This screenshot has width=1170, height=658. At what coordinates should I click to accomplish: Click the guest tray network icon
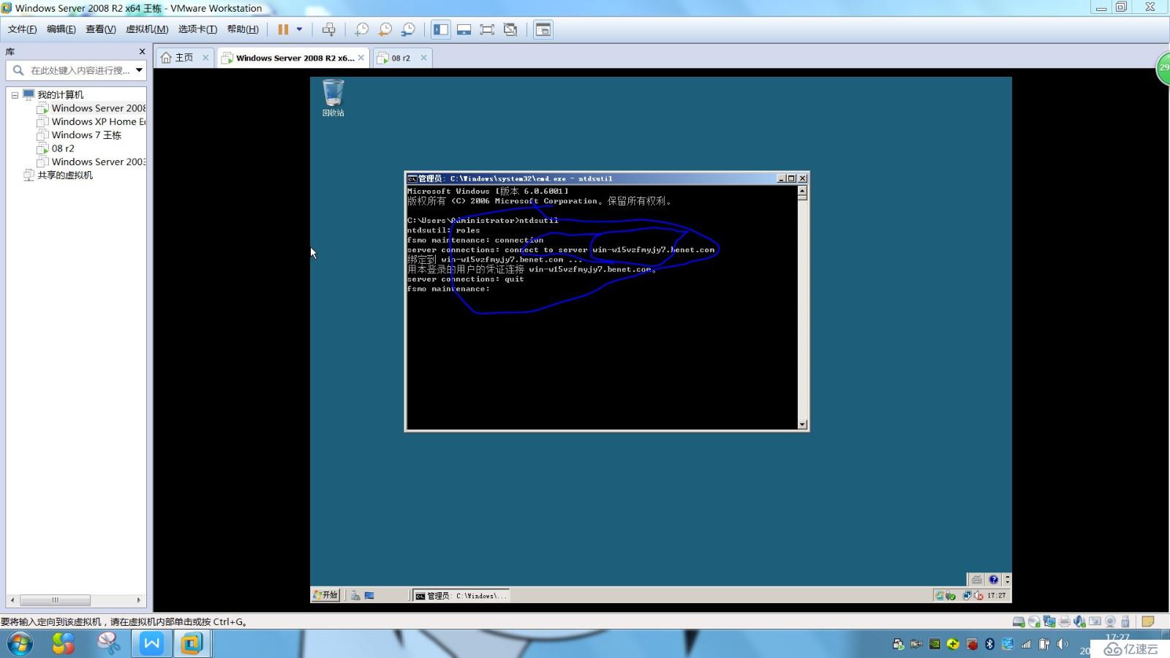[x=967, y=596]
